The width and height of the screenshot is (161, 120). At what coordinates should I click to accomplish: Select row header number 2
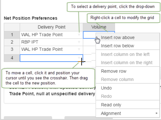pos(12,42)
